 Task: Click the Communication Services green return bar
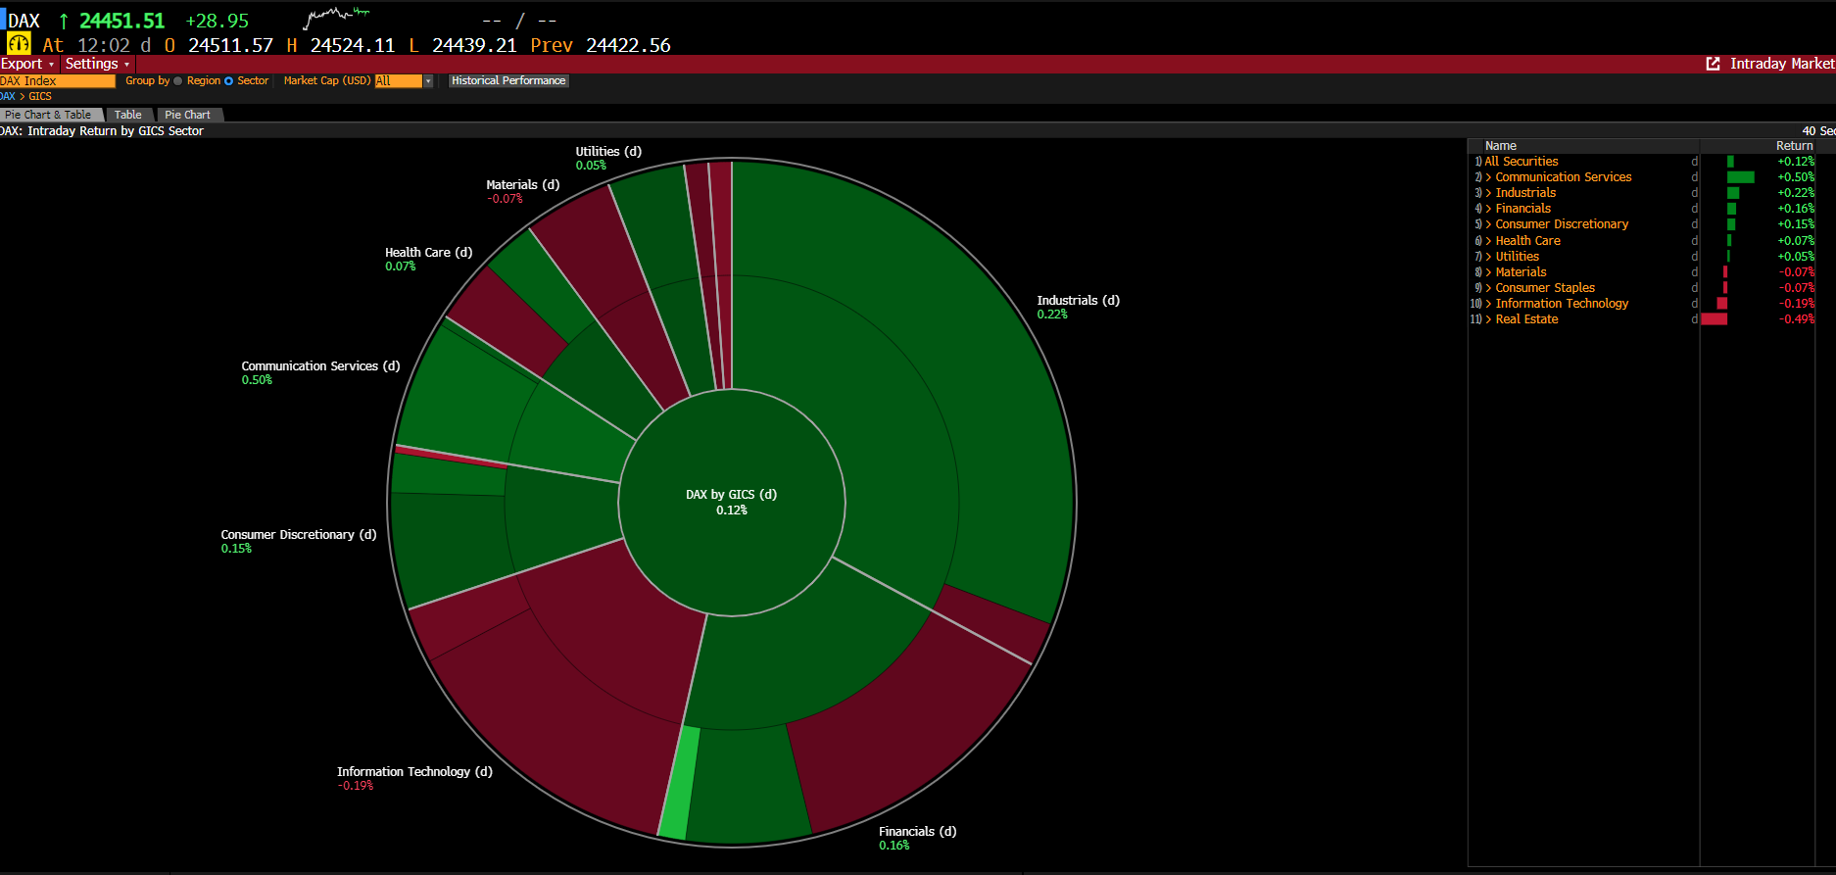pyautogui.click(x=1740, y=177)
